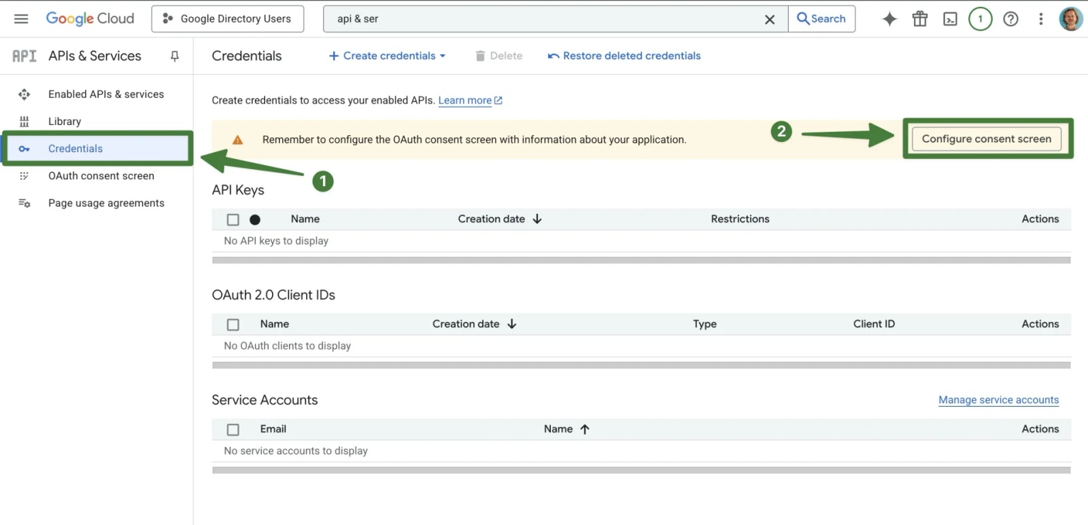The image size is (1088, 525).
Task: Pin APIs & Services with the pin icon
Action: click(175, 56)
